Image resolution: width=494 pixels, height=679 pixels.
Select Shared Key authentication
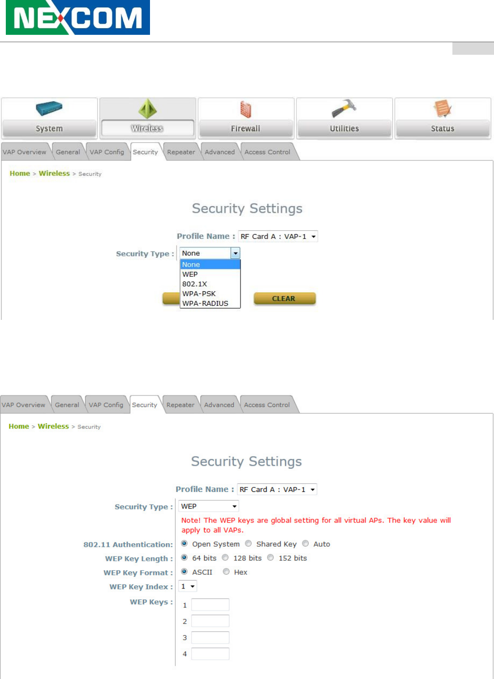coord(249,544)
